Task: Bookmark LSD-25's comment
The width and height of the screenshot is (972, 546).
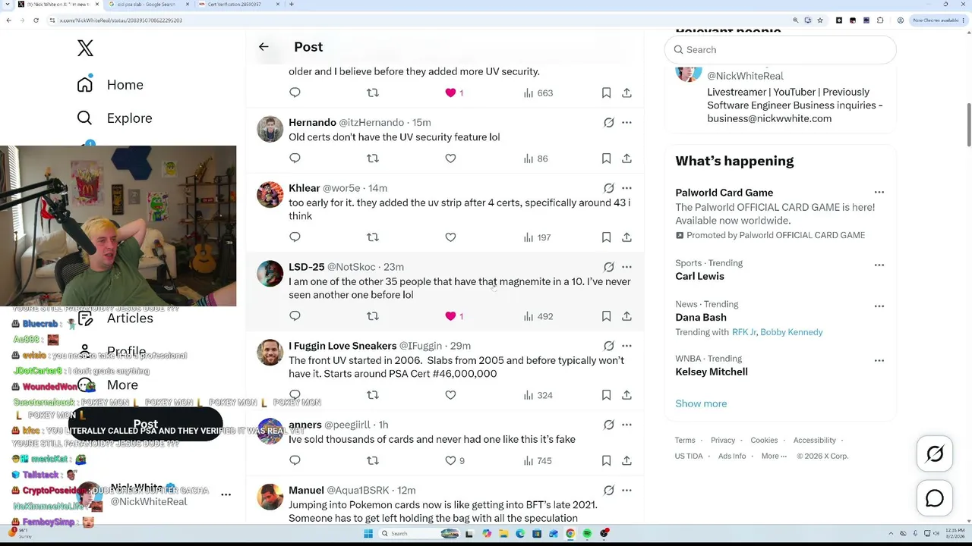Action: coord(606,316)
